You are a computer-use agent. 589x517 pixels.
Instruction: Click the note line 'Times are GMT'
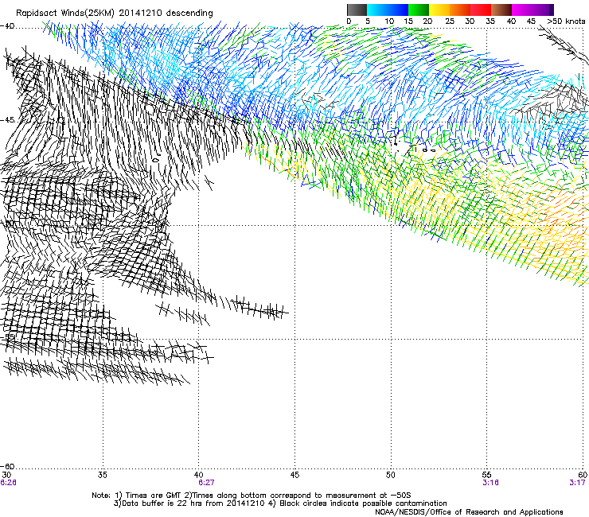pos(154,496)
